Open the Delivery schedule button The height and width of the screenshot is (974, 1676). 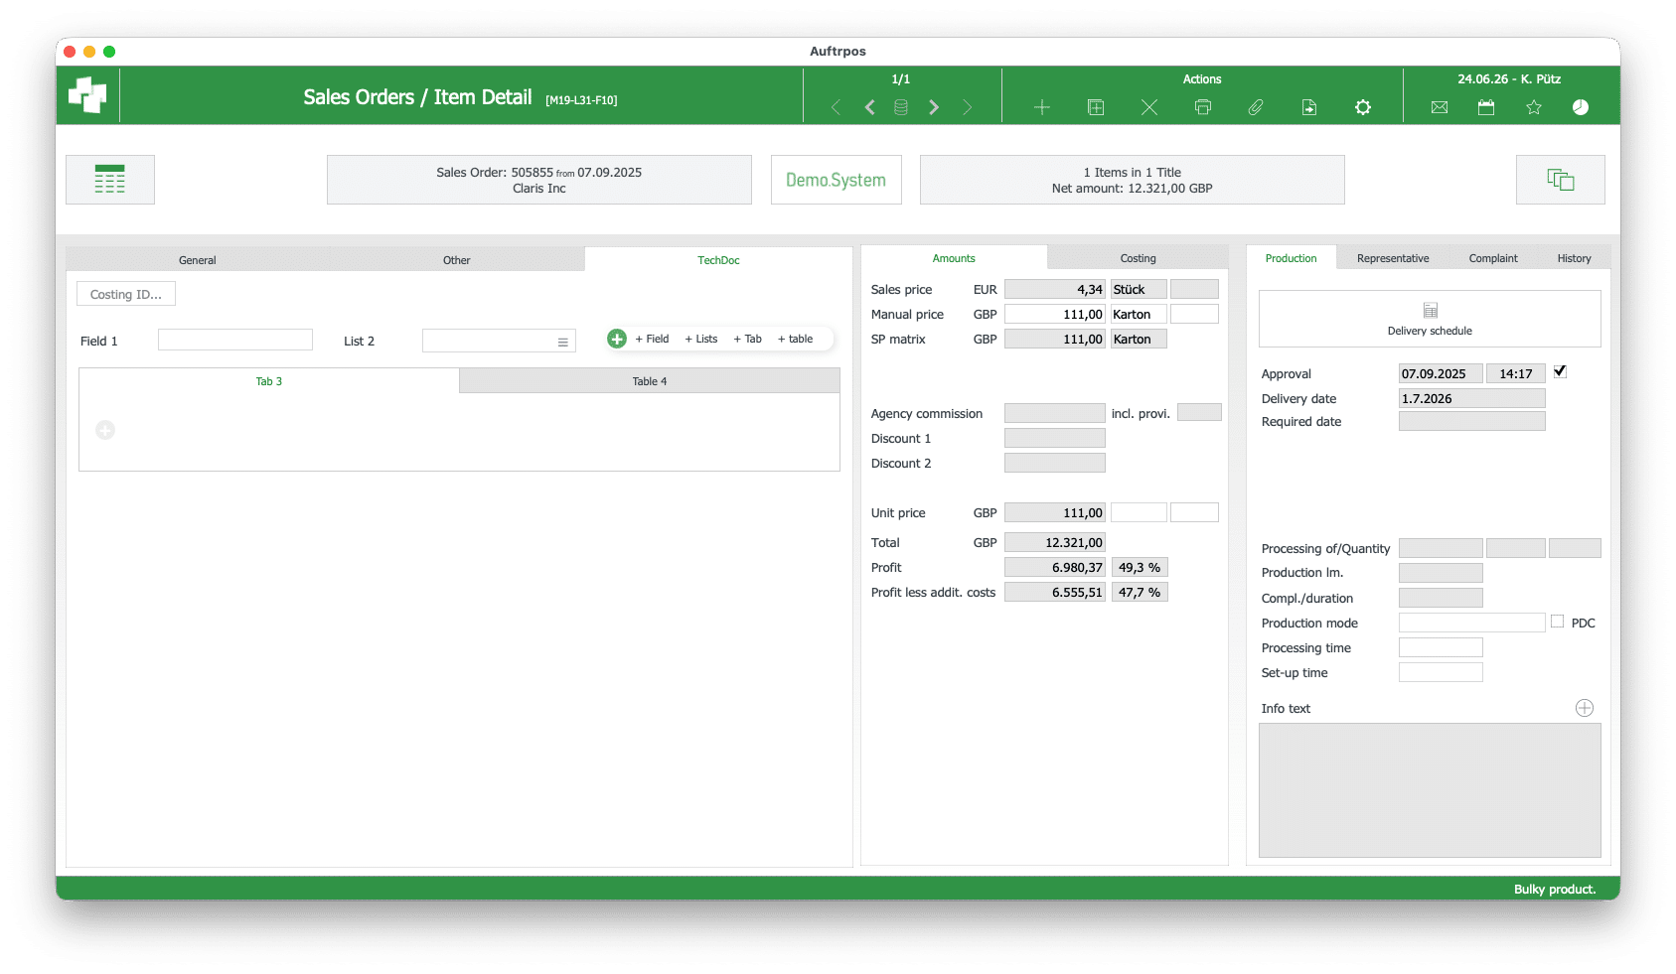[1430, 319]
